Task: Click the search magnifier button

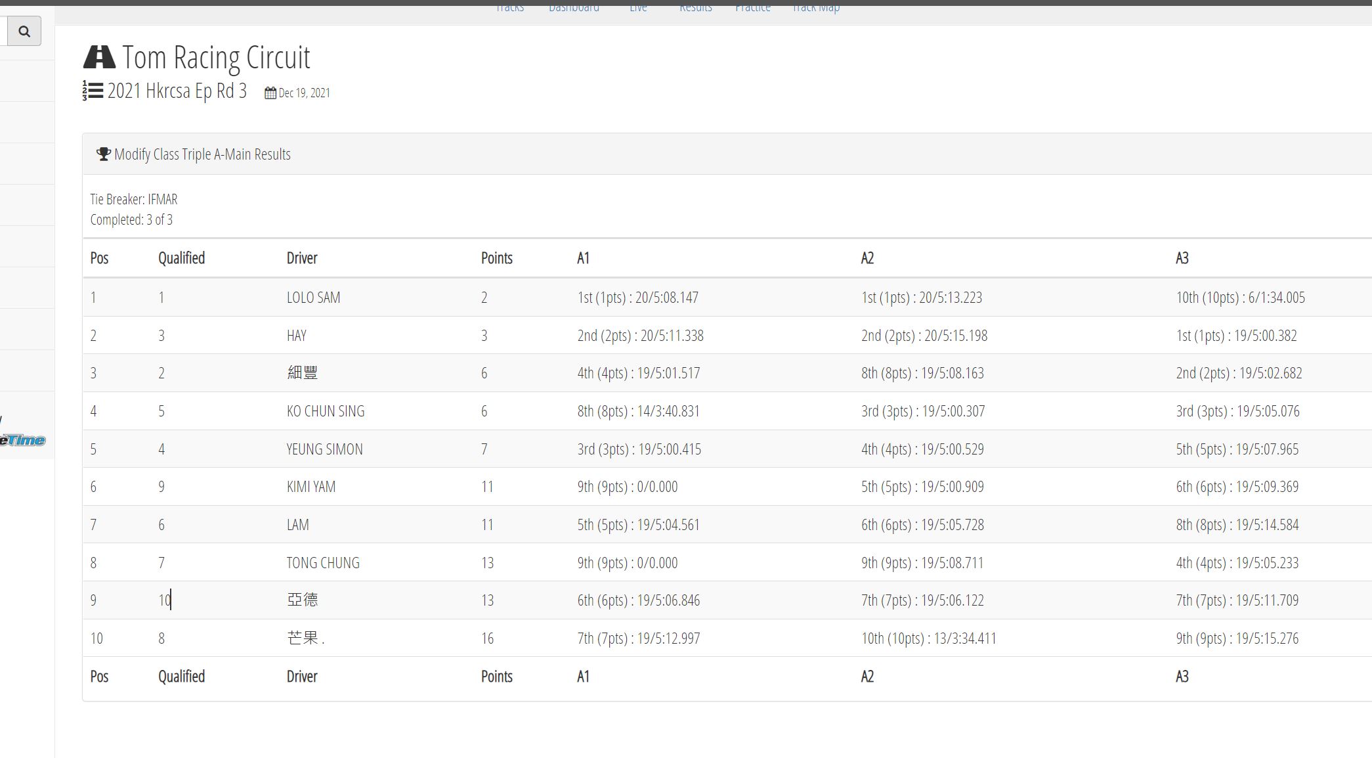Action: coord(24,32)
